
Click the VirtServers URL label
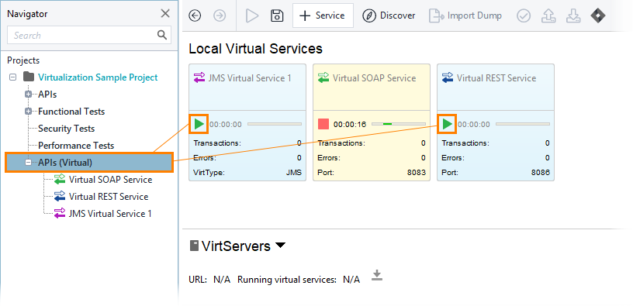coord(198,280)
